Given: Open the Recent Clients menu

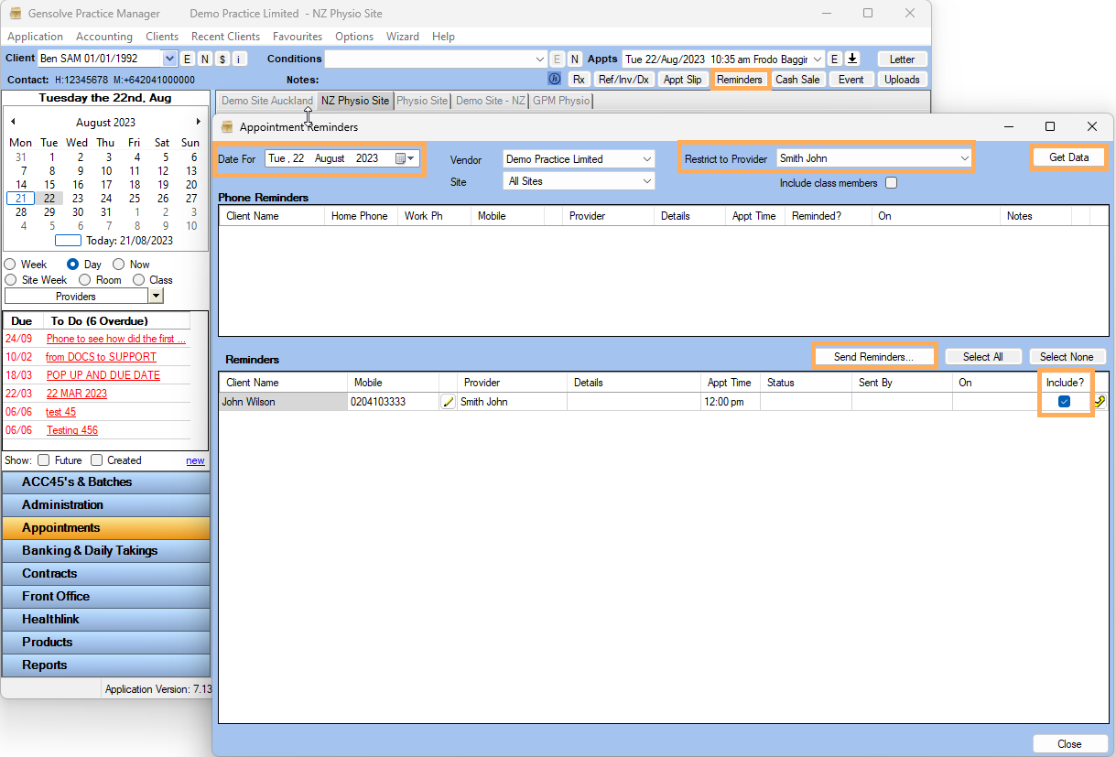Looking at the screenshot, I should [225, 37].
